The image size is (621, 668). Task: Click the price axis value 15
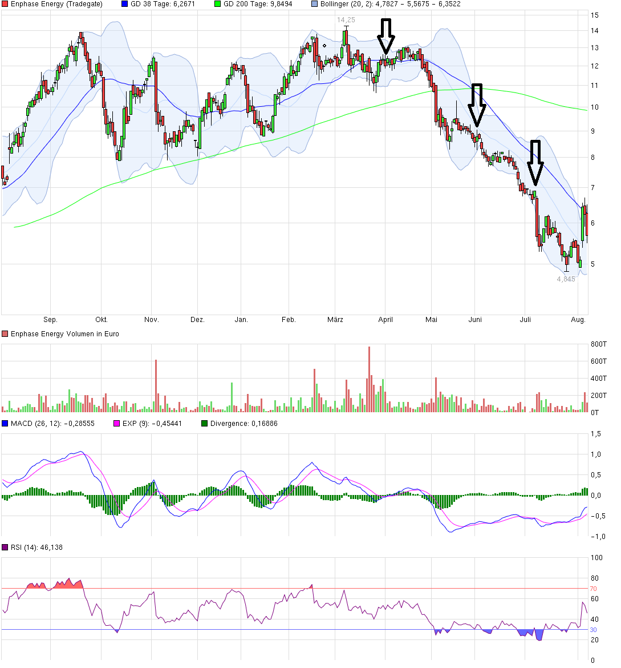coord(595,15)
